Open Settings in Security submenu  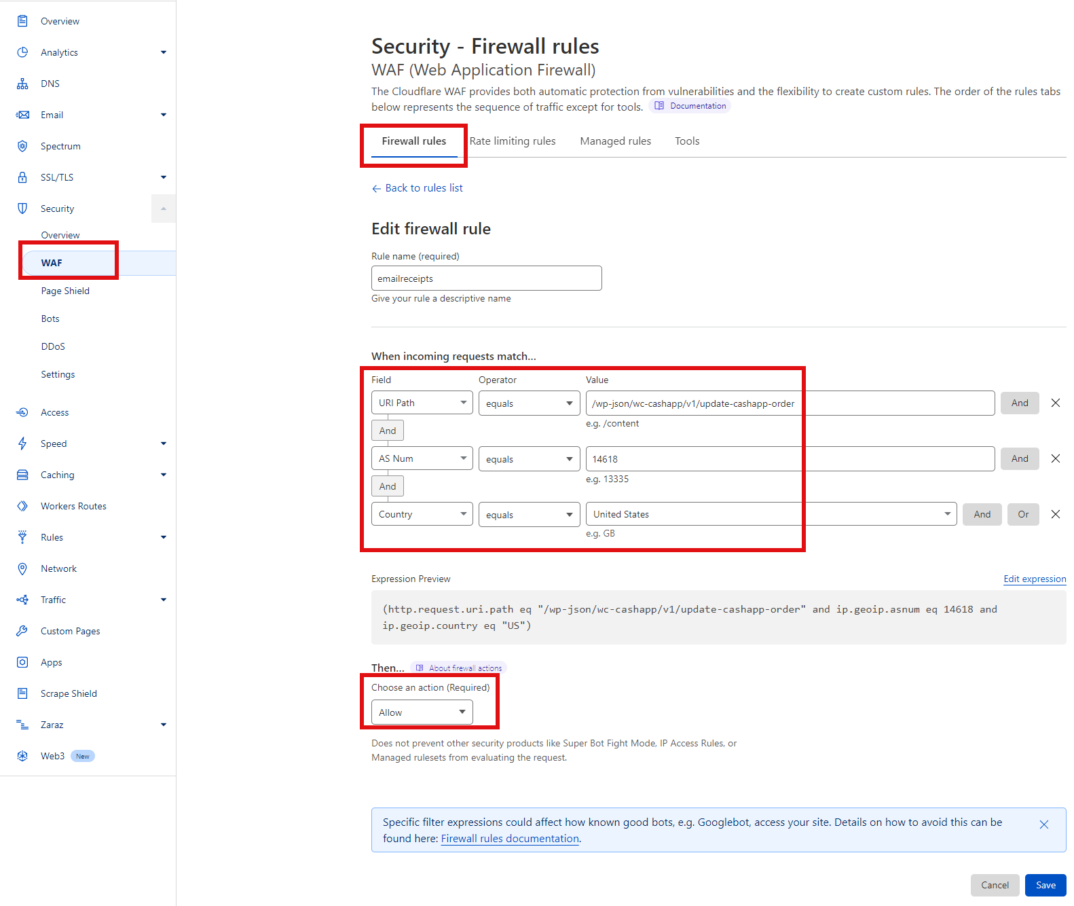58,374
